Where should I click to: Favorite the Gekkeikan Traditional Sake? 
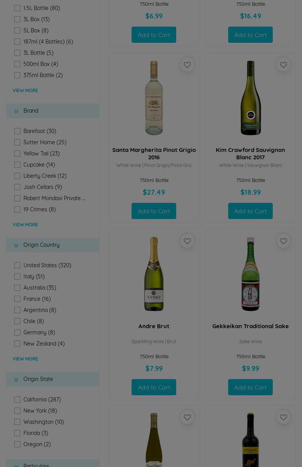pos(283,241)
